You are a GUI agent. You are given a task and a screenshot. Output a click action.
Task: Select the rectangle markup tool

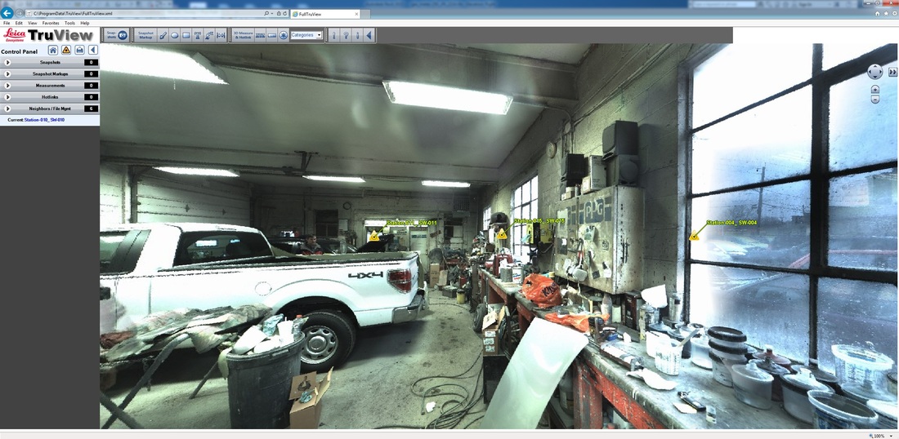point(186,35)
